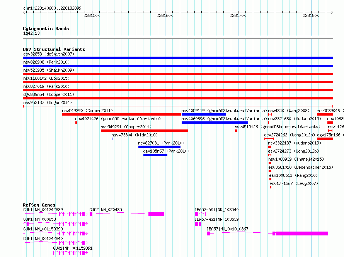Click the RefSeq Genes track heading

pos(39,205)
